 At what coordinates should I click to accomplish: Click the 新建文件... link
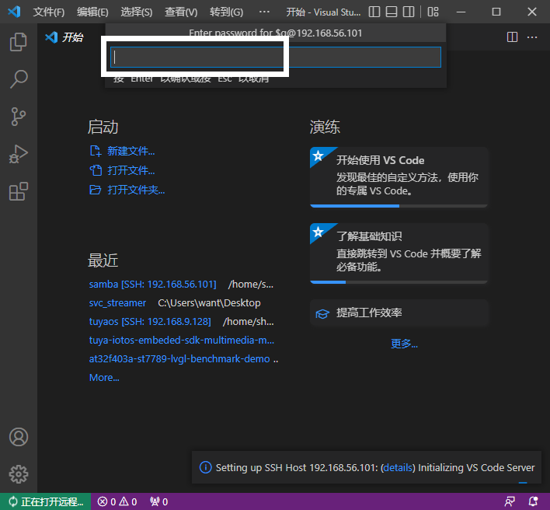tap(131, 152)
